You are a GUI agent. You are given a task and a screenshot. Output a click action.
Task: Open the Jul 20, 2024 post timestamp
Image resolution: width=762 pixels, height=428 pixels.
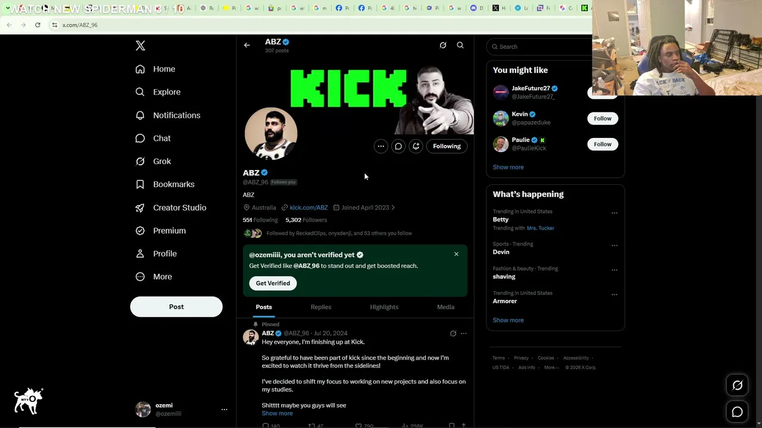(330, 333)
